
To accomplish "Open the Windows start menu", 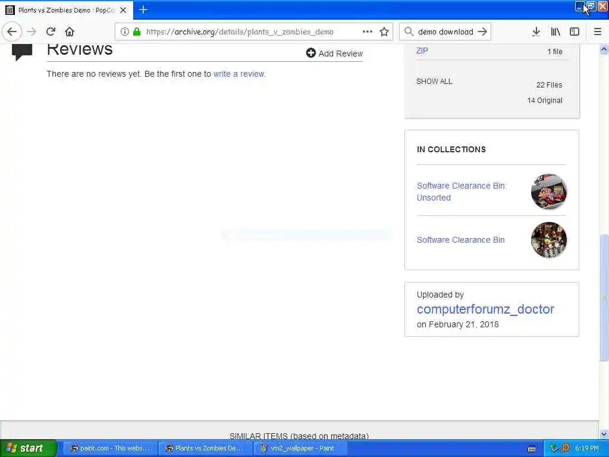I will pos(28,448).
